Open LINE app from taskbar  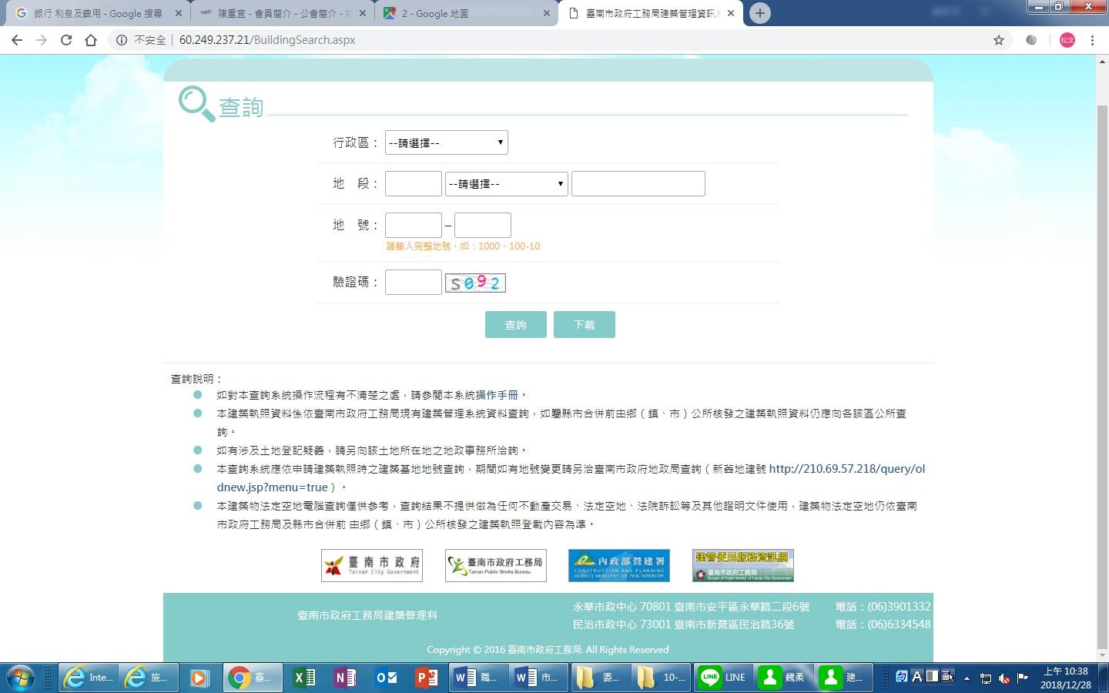point(722,678)
